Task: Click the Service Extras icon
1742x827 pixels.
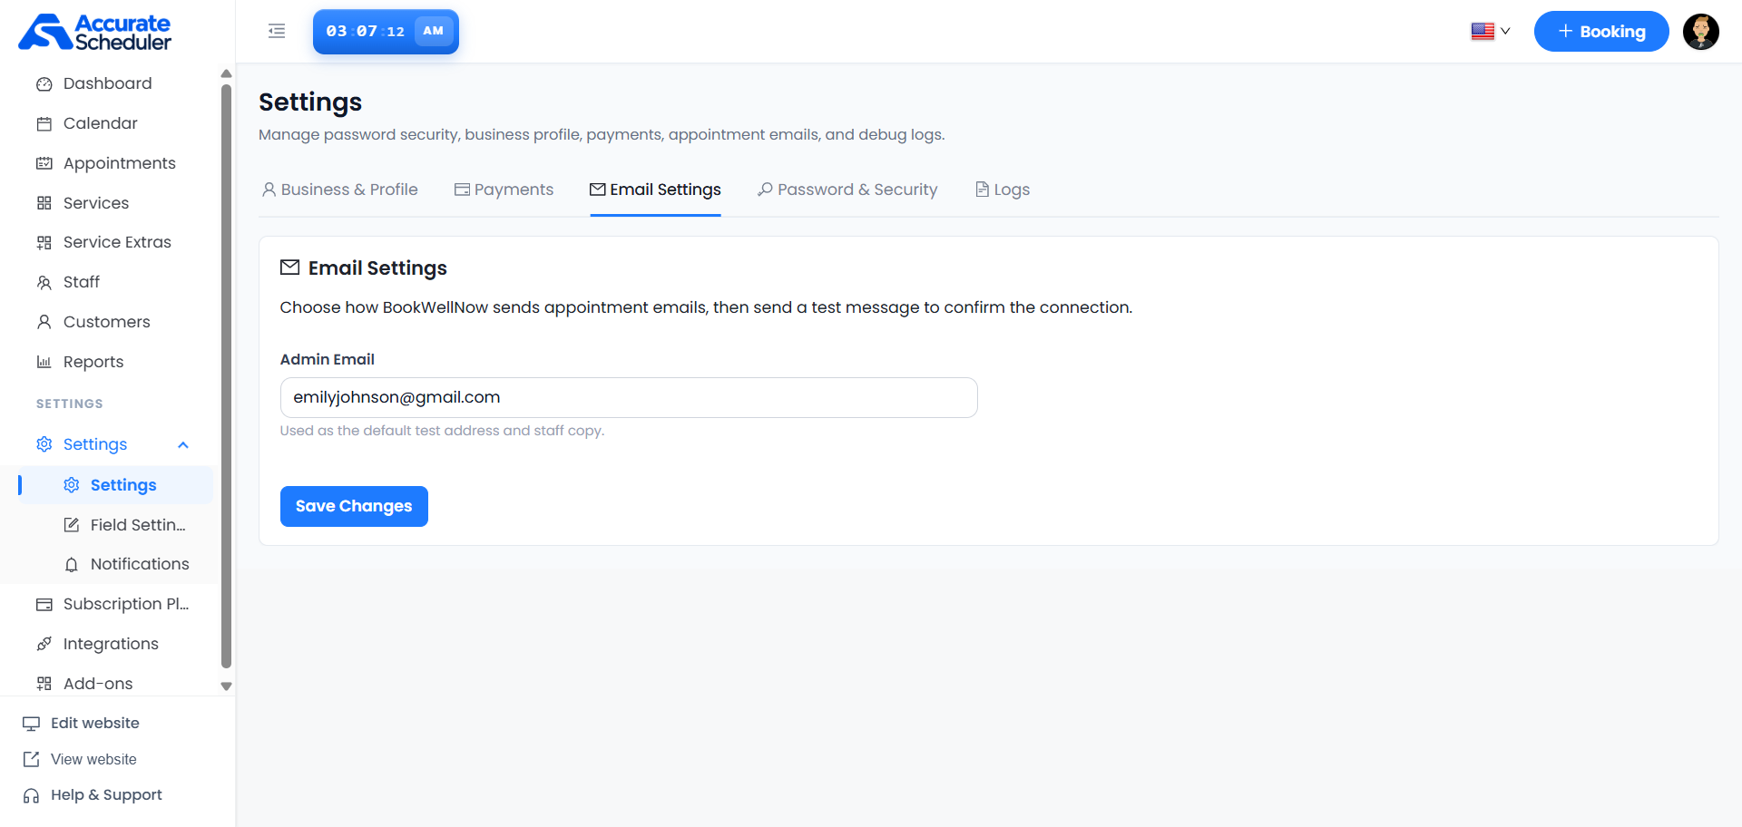Action: pos(44,243)
